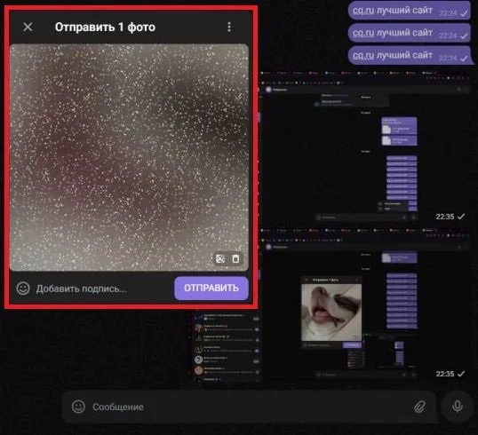Open emoji picker next to caption field
The height and width of the screenshot is (435, 478).
tap(23, 289)
